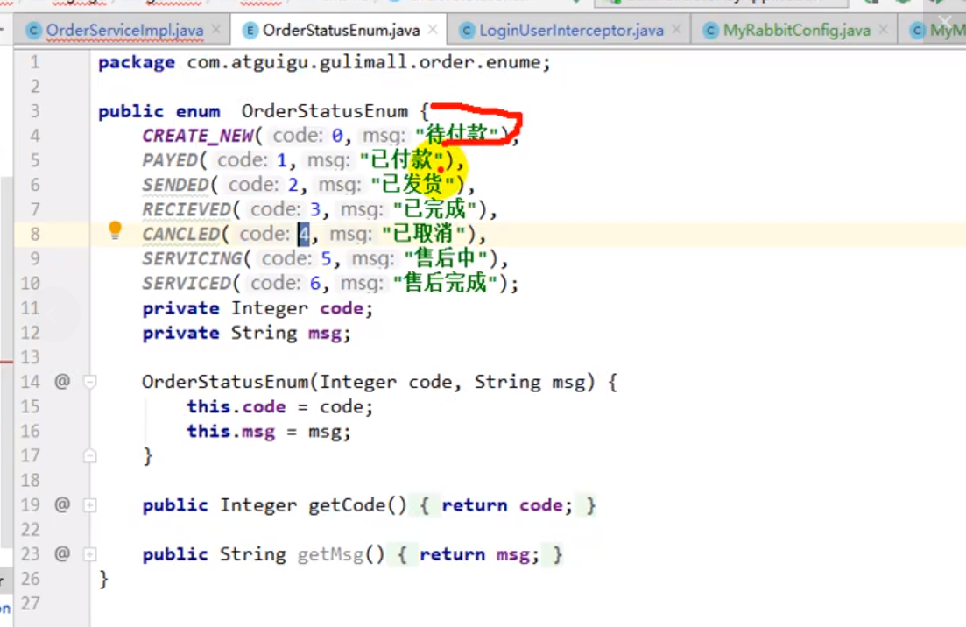Switch to the OrderServiceImpl.java tab
This screenshot has width=966, height=627.
[x=124, y=31]
